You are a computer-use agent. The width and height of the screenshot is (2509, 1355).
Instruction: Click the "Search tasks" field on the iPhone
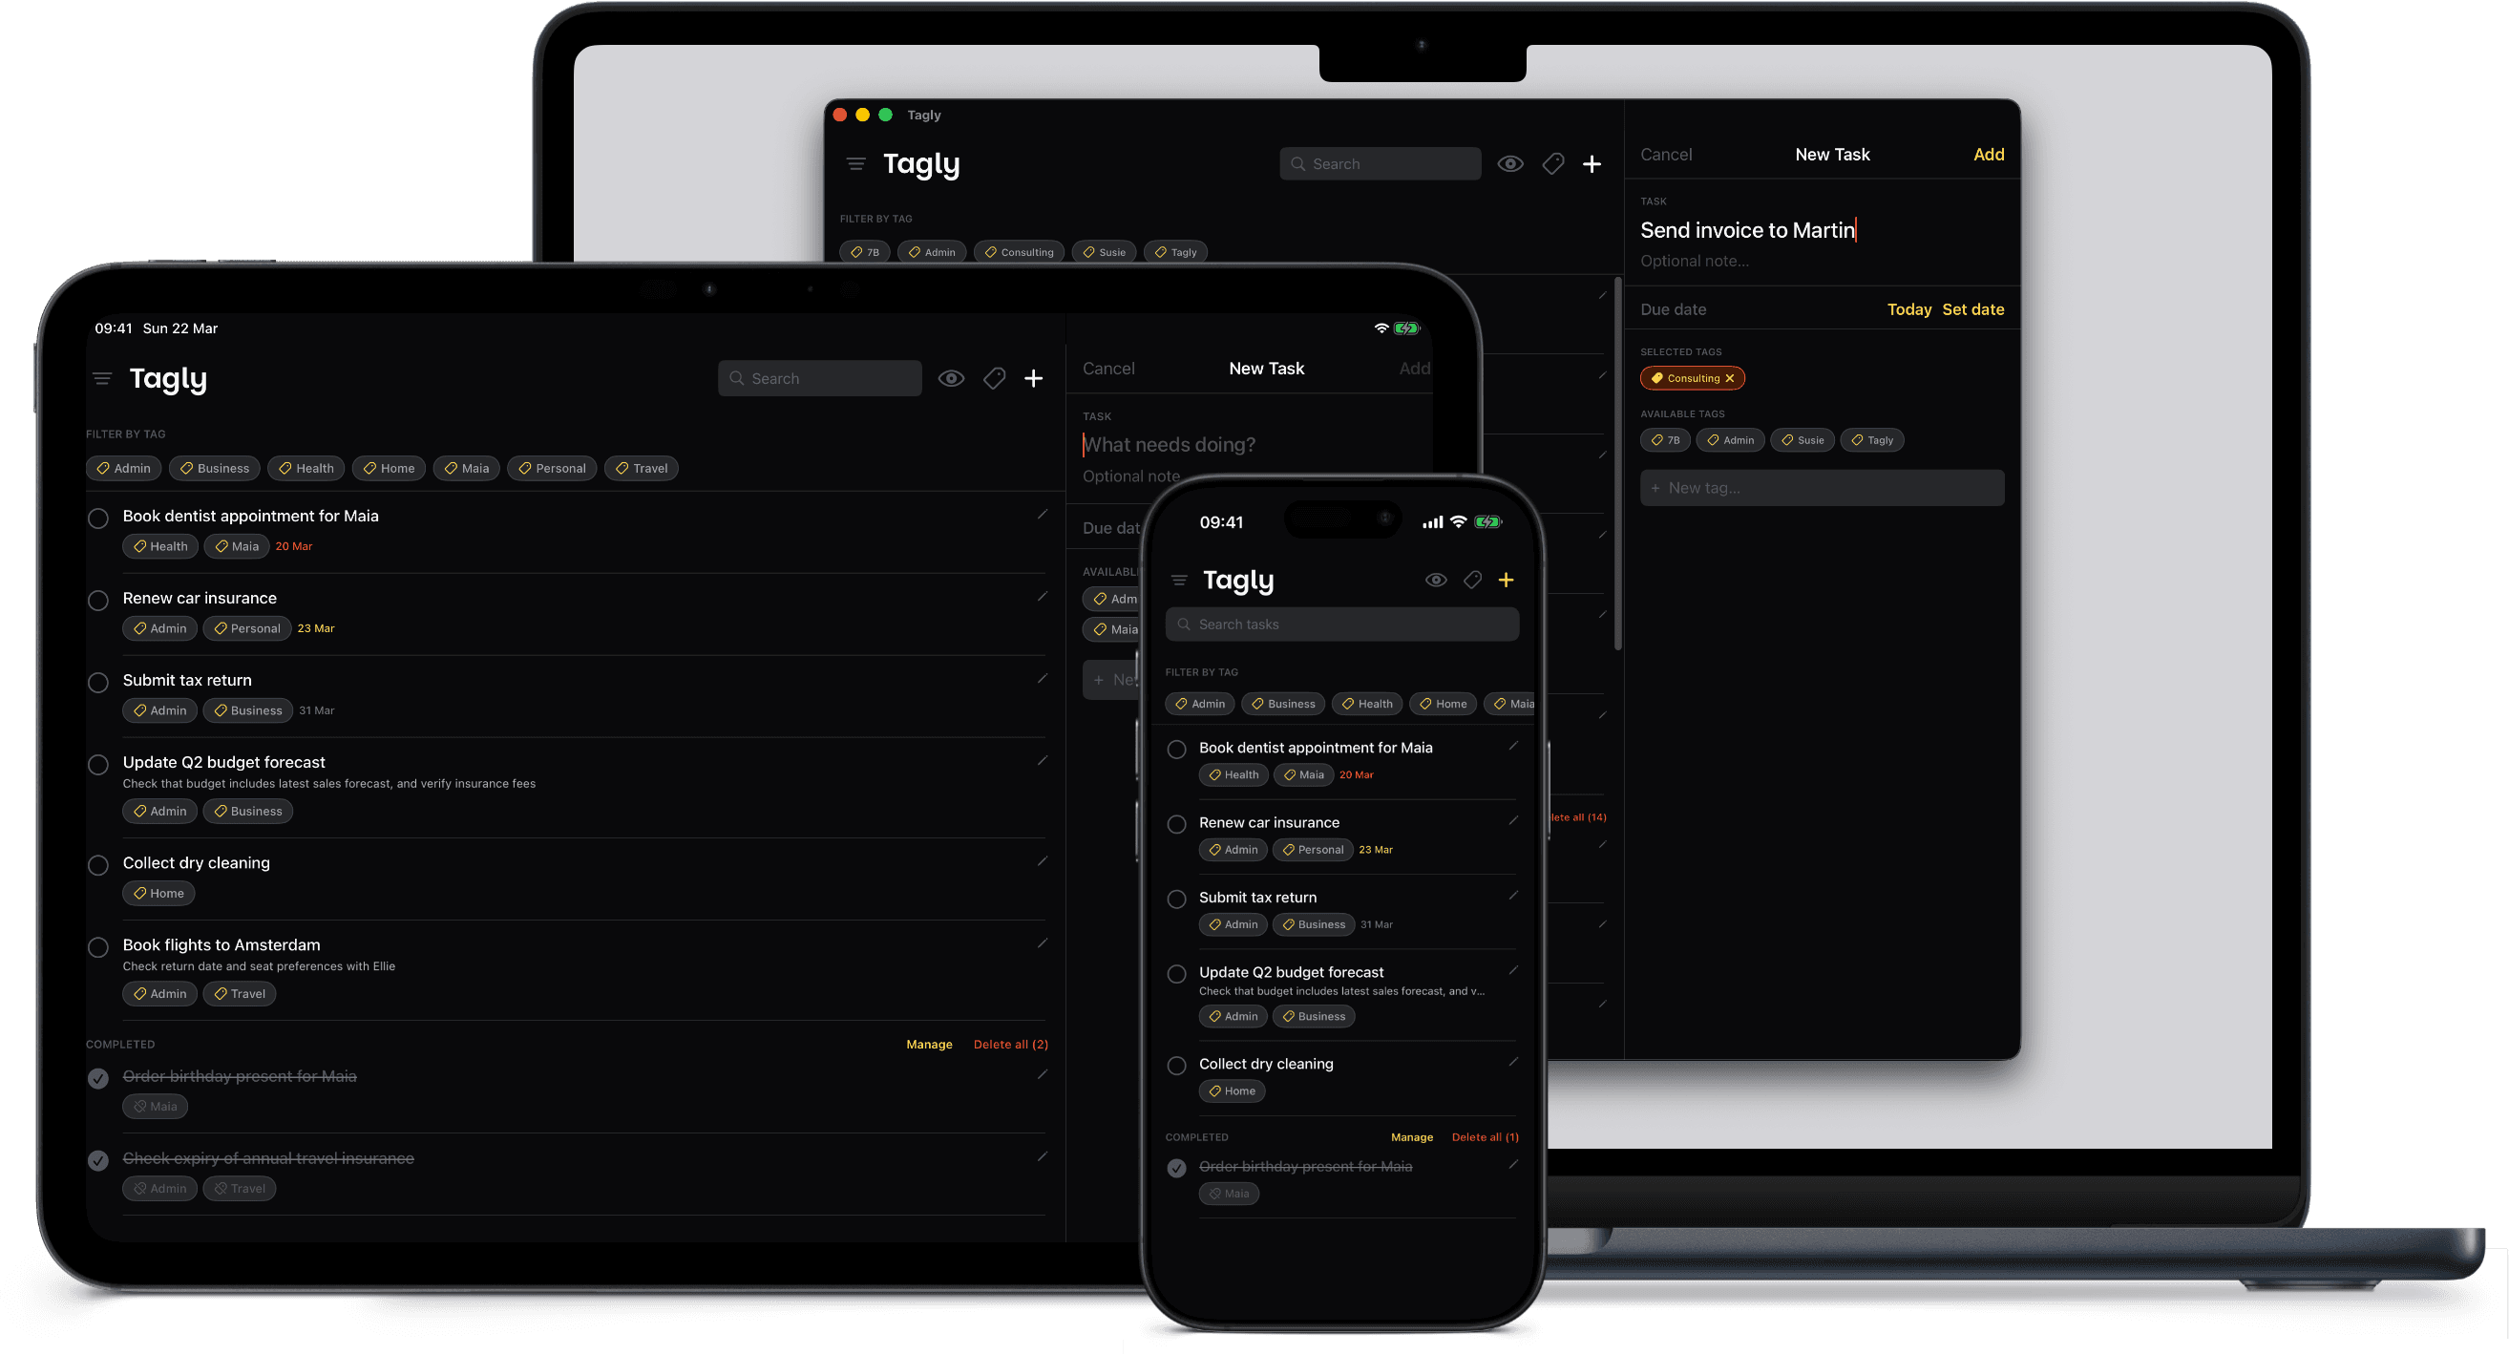1341,624
